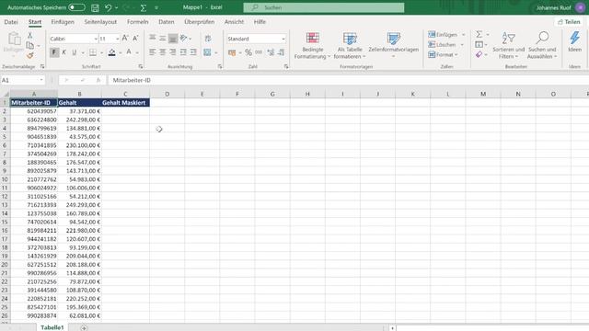Click Einfügen cells button
This screenshot has height=331, width=589.
coord(443,35)
